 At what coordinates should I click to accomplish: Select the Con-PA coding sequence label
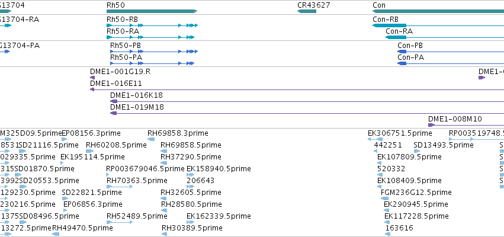pos(411,57)
